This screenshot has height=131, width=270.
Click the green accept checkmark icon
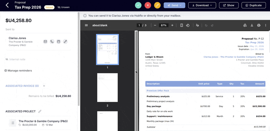tap(138, 5)
